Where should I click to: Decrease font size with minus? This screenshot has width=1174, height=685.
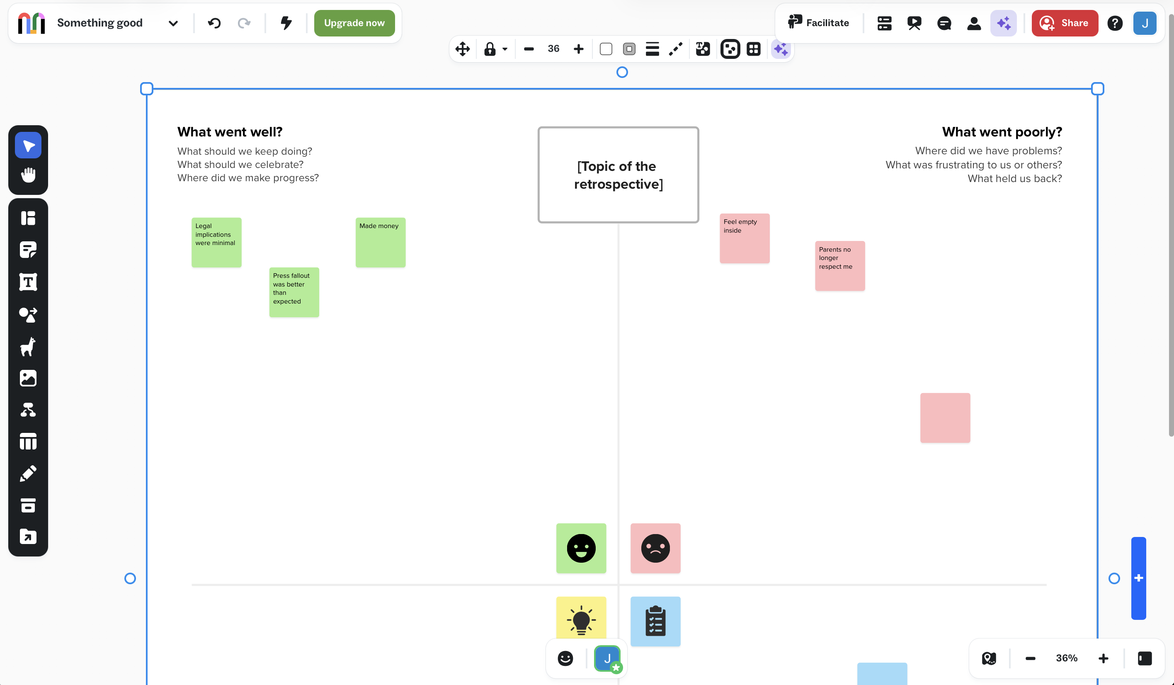pos(529,49)
